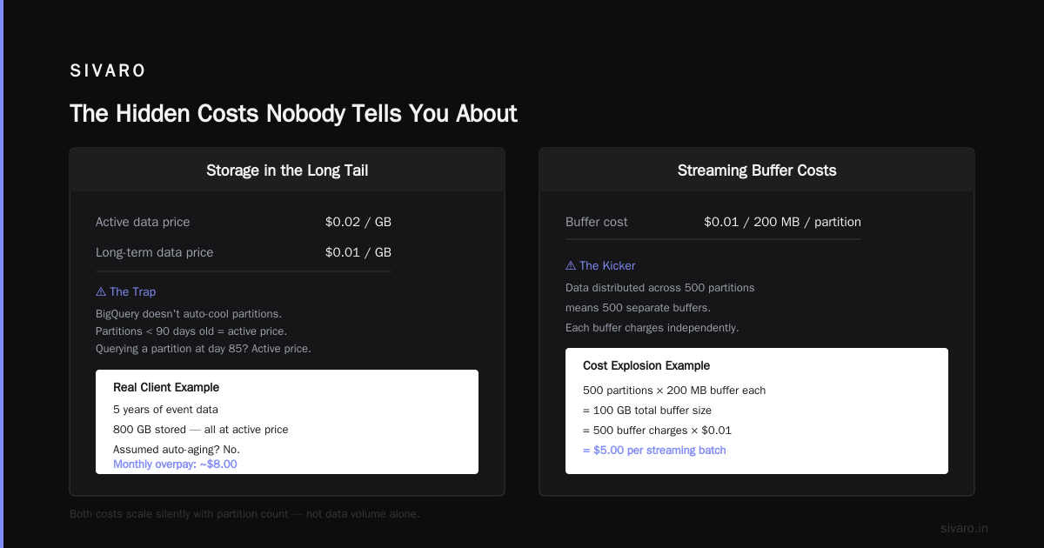Open the sivaro.in link
This screenshot has width=1044, height=548.
(964, 528)
